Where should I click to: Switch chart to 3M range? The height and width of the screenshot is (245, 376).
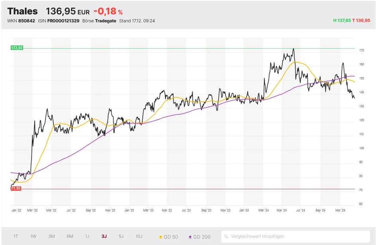(51, 236)
